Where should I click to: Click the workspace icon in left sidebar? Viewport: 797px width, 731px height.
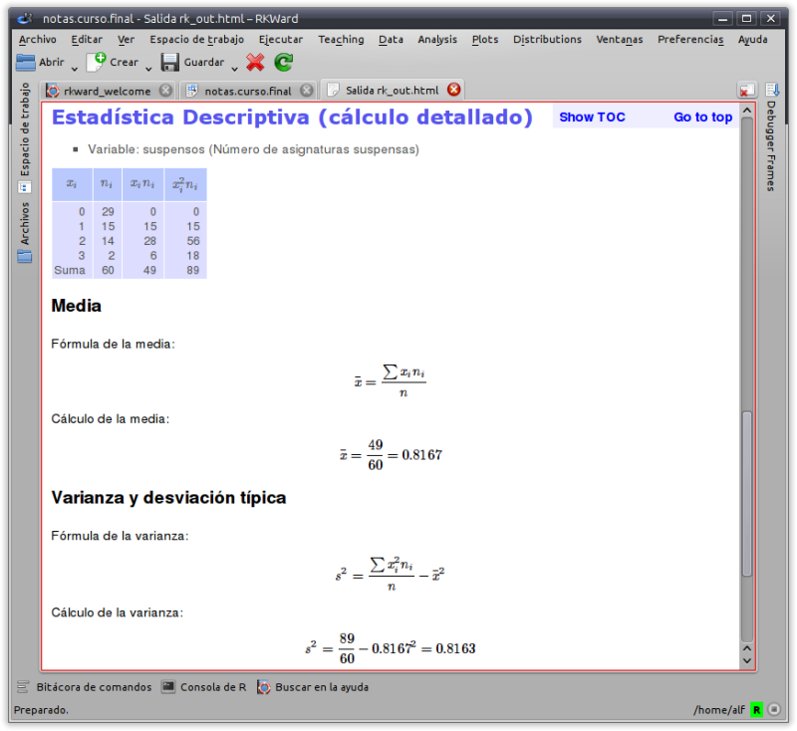(24, 187)
